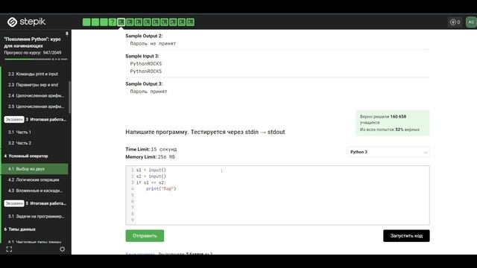
Task: Open the course title Поколение Python link
Action: 32,42
